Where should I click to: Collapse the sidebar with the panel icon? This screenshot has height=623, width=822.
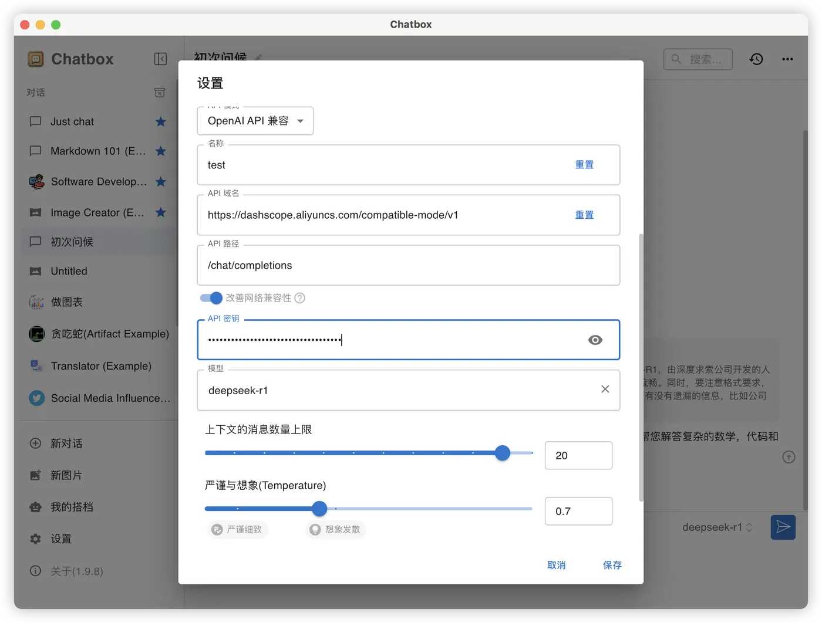pos(160,59)
